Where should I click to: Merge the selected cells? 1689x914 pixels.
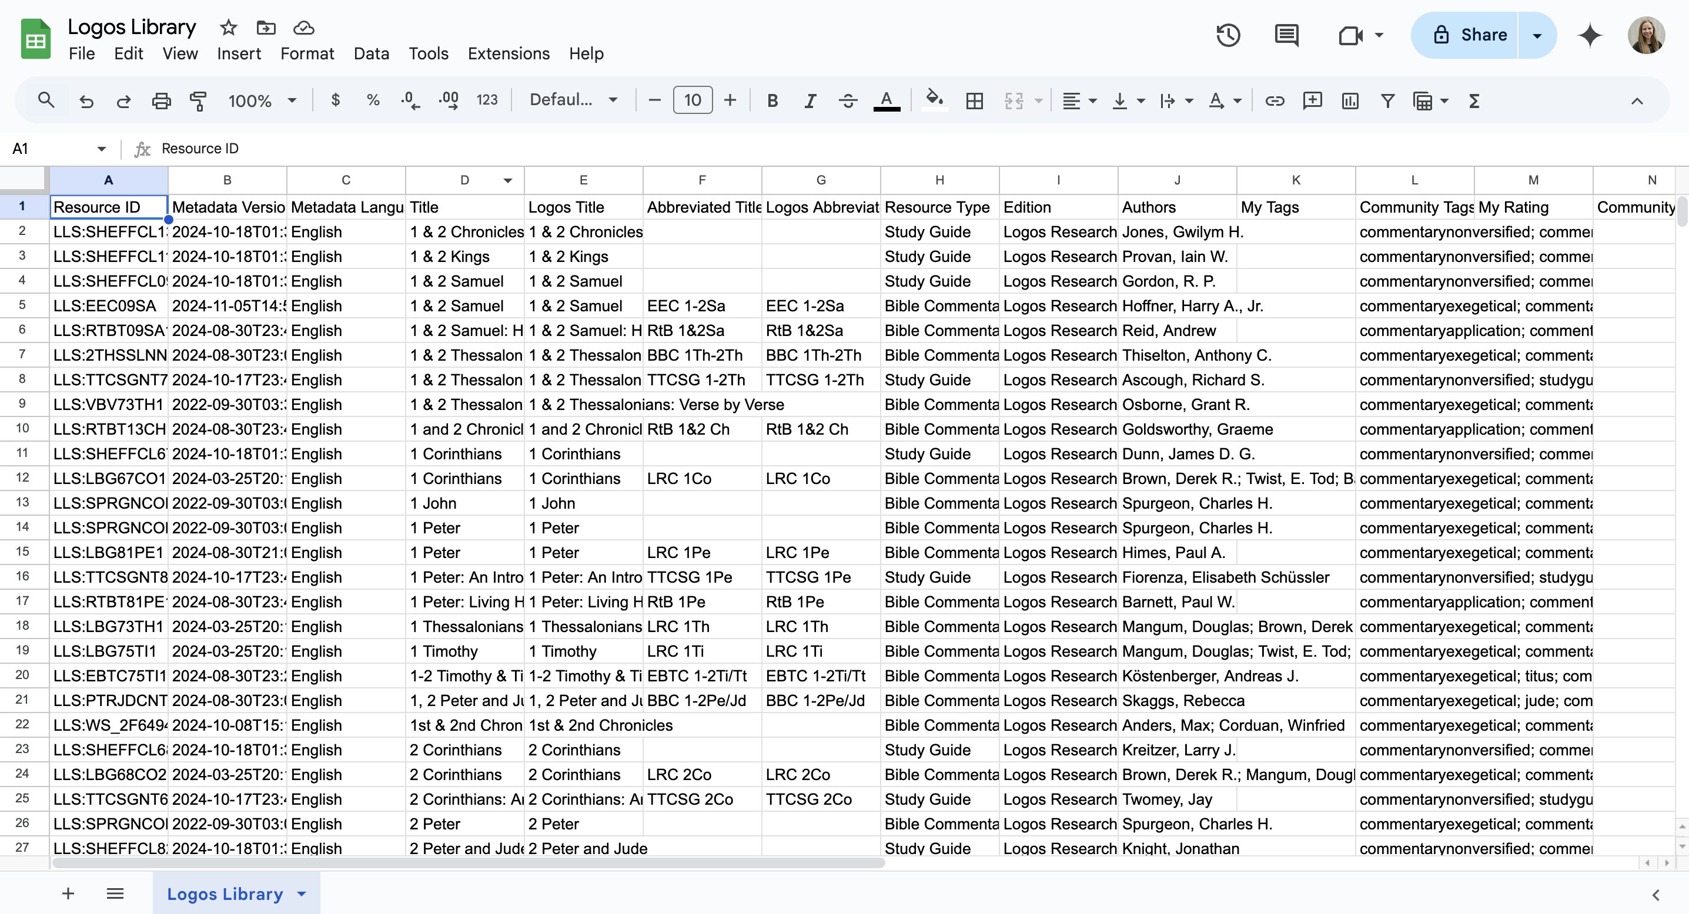pos(1014,100)
